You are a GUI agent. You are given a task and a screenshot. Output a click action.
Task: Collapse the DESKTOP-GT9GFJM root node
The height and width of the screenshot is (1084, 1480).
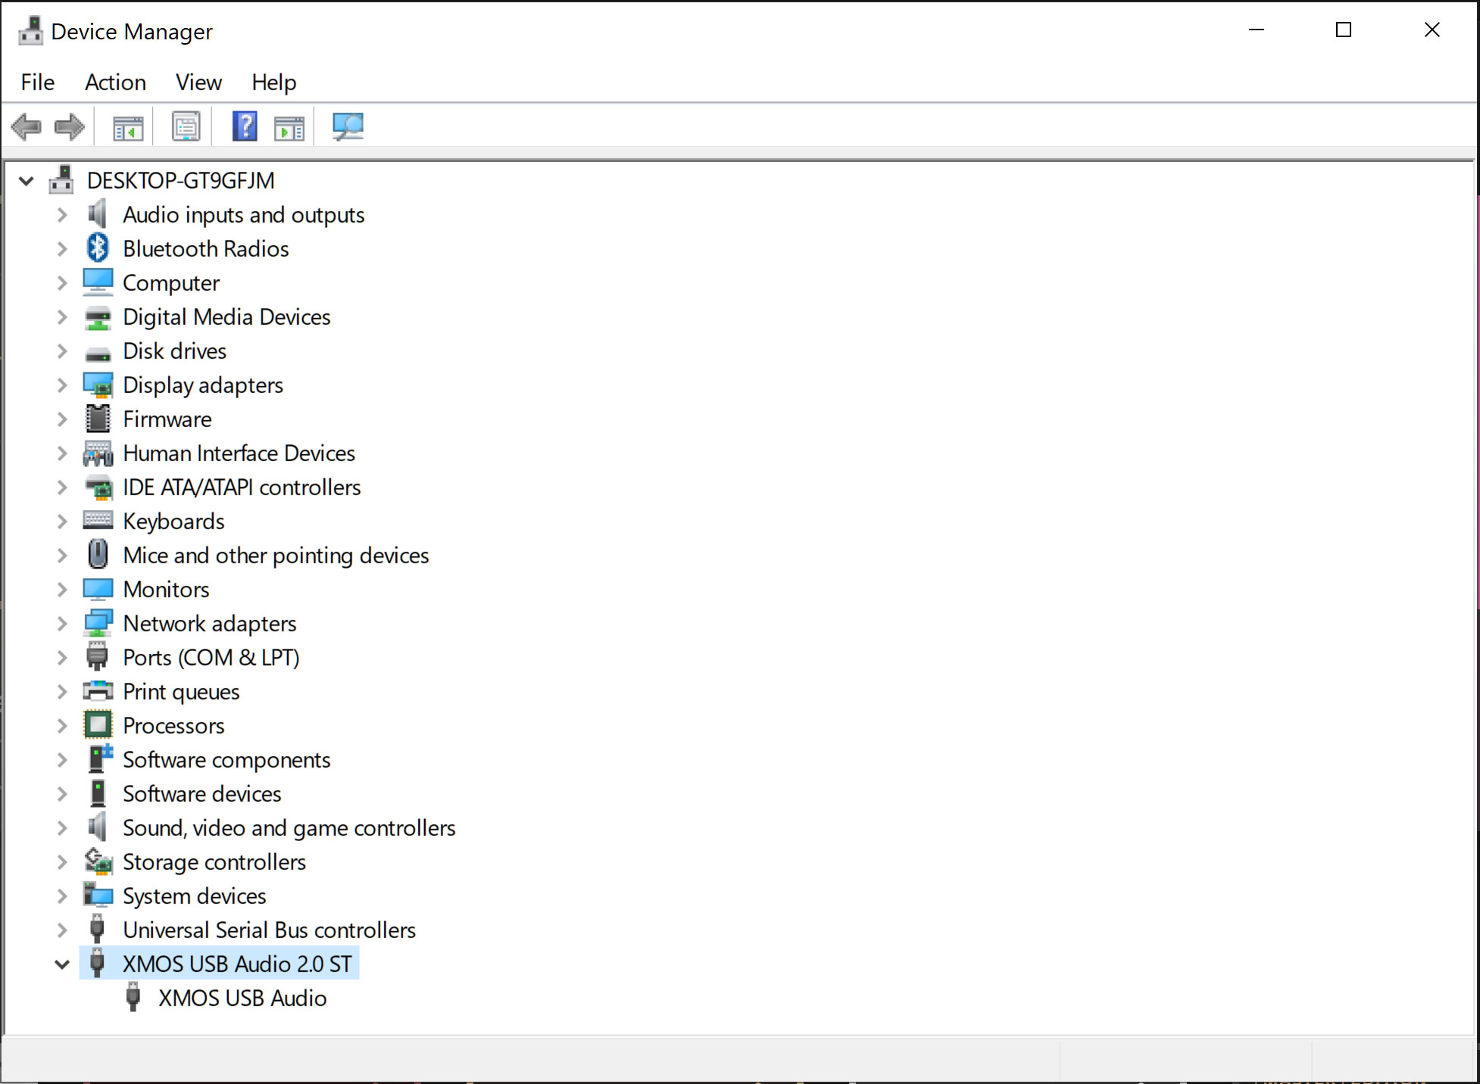27,181
